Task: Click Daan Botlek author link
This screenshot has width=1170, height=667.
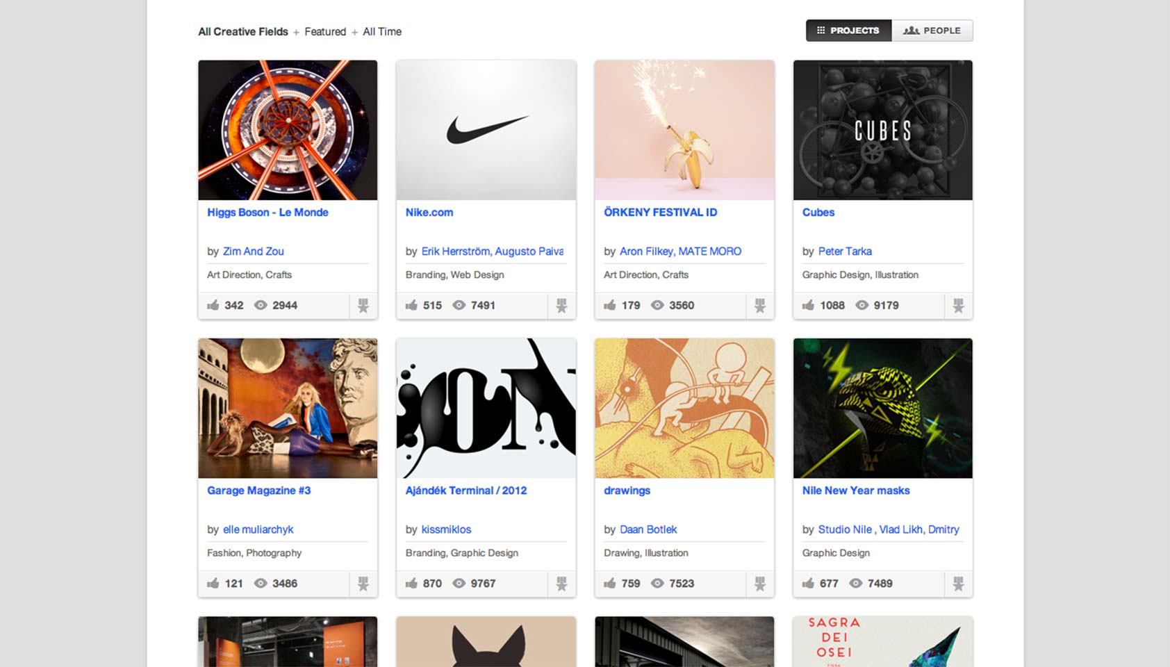Action: [648, 529]
